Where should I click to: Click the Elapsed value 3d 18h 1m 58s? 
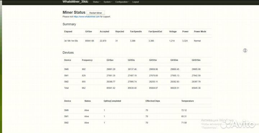[x=71, y=41]
